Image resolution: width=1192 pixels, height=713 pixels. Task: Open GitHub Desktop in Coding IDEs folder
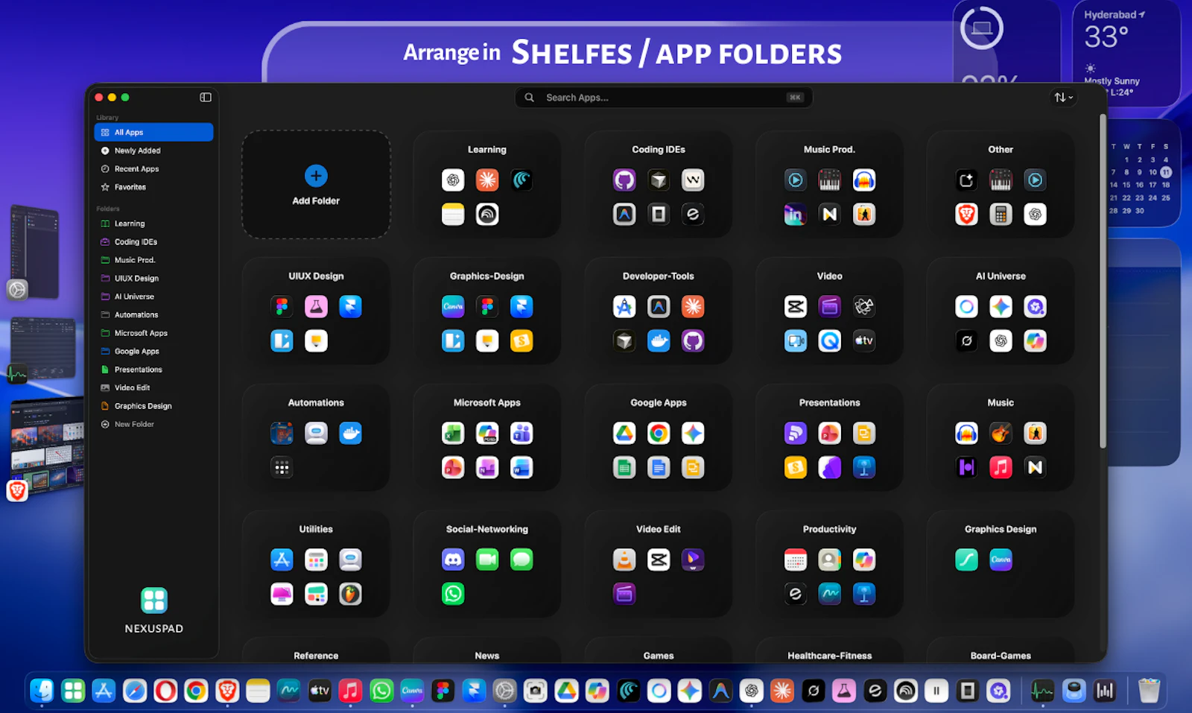click(x=624, y=180)
